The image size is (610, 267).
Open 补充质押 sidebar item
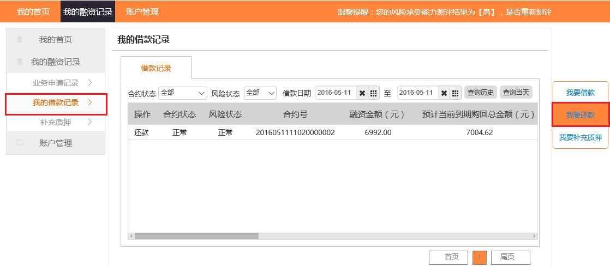pos(56,123)
